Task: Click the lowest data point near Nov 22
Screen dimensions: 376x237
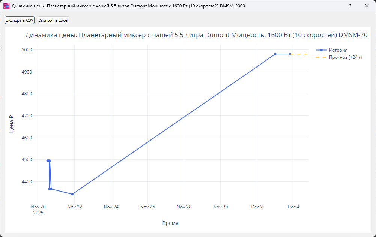Action: [x=72, y=194]
